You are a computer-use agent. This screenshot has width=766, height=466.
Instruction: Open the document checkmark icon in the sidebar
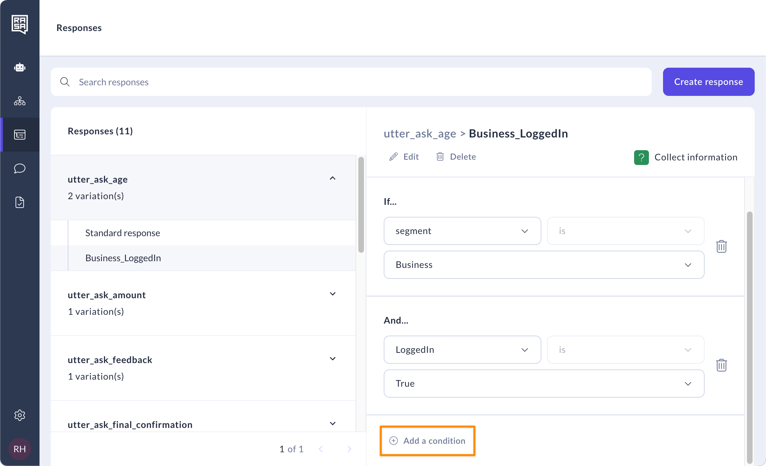click(x=20, y=202)
